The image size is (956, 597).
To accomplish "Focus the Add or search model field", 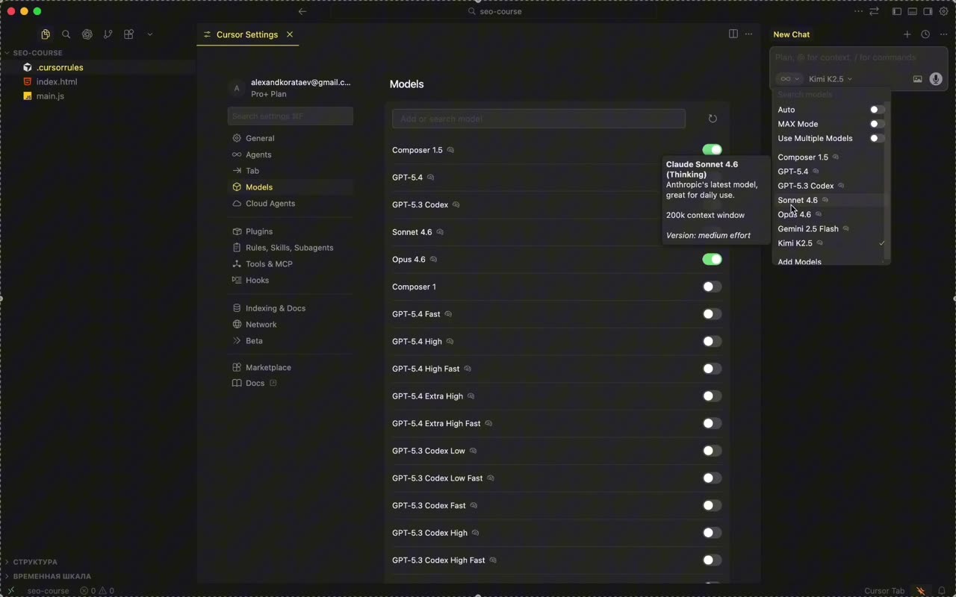I will coord(538,119).
